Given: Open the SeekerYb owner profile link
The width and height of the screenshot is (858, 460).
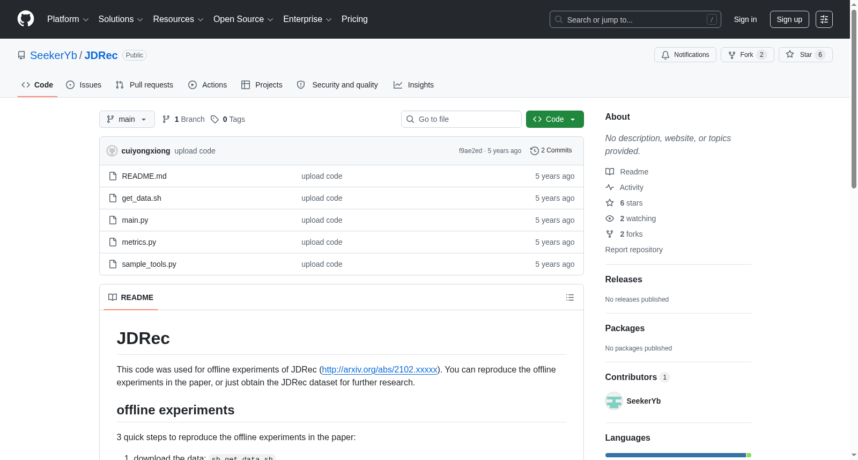Looking at the screenshot, I should point(54,55).
